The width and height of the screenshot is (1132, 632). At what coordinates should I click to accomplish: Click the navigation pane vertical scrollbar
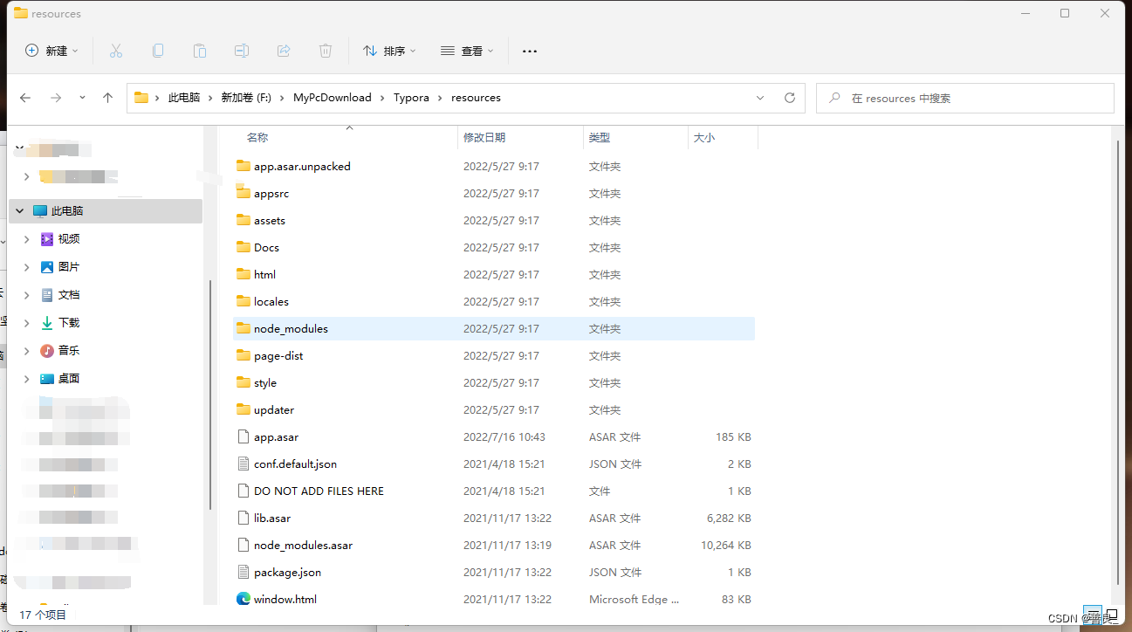pos(210,395)
